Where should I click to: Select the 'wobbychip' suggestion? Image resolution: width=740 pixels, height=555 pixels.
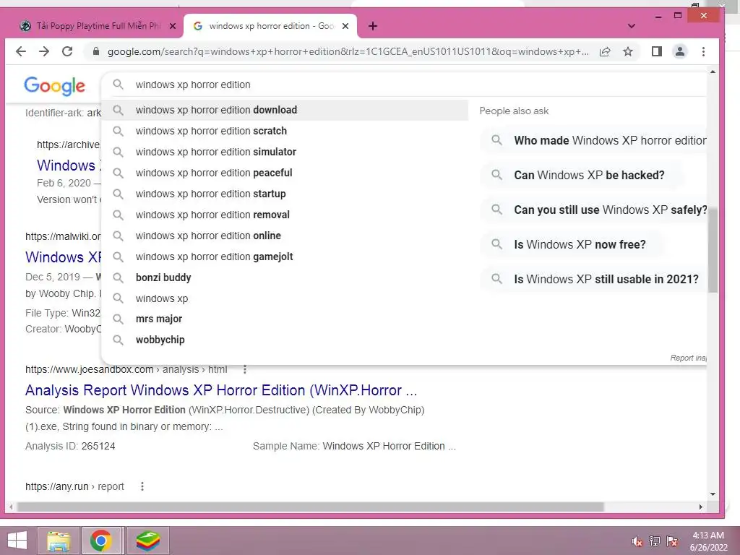tap(285, 340)
